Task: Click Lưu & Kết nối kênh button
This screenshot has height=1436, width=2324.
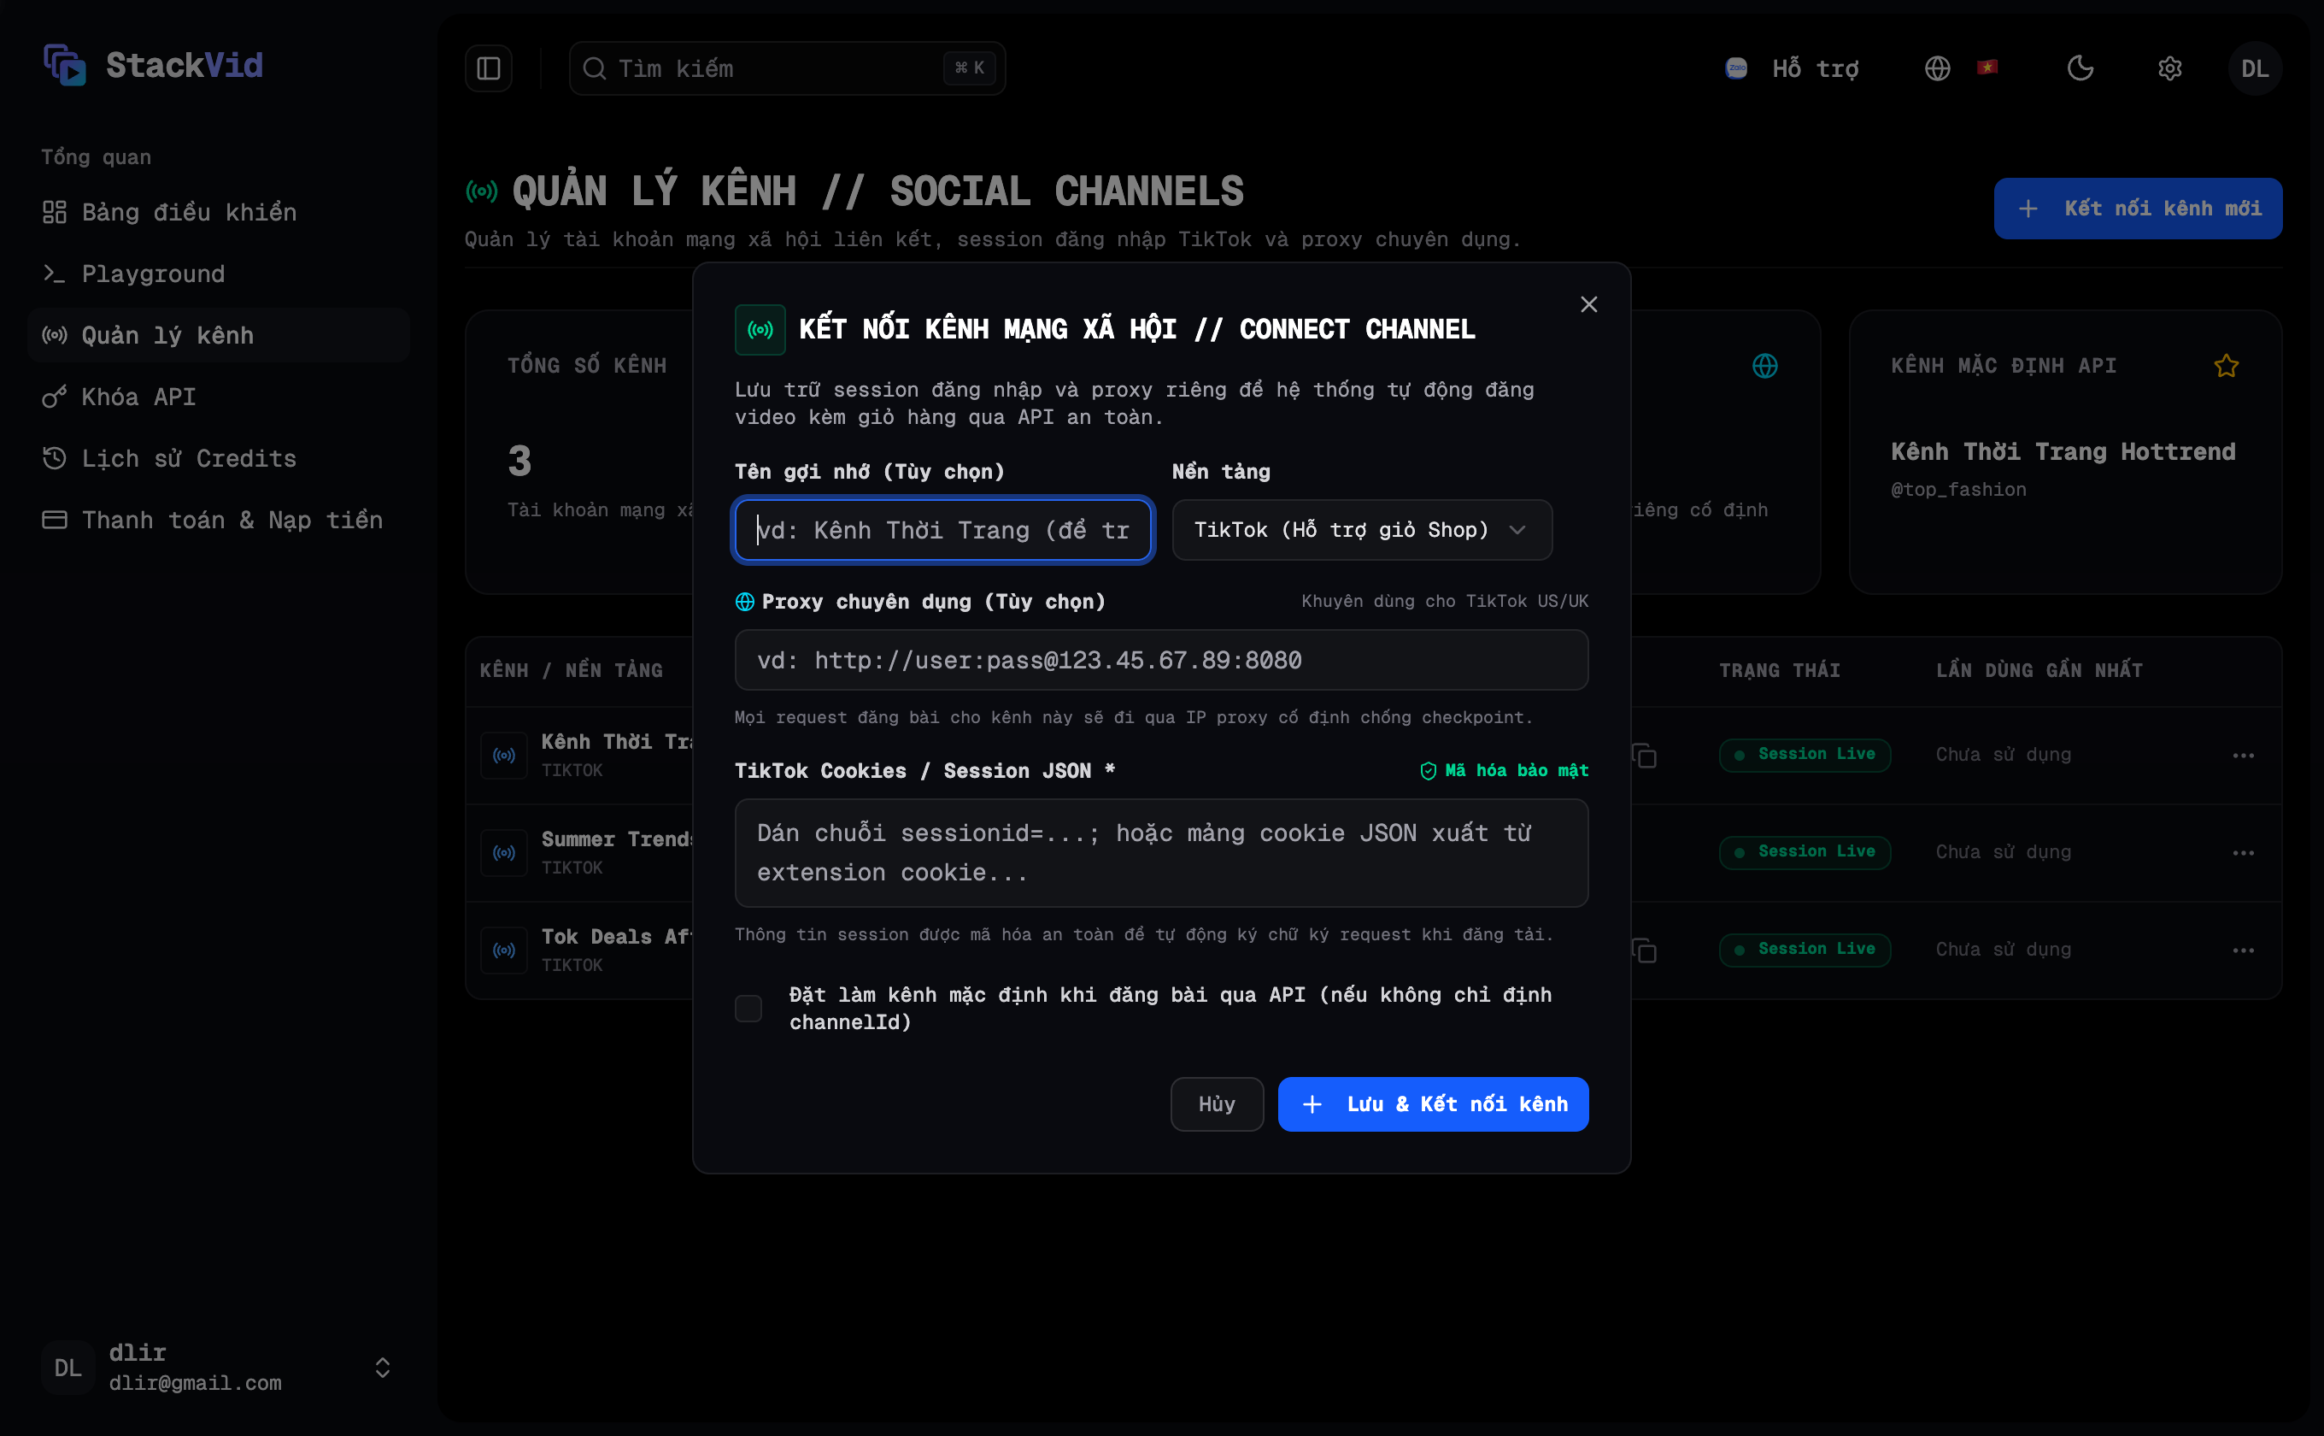Action: click(x=1433, y=1103)
